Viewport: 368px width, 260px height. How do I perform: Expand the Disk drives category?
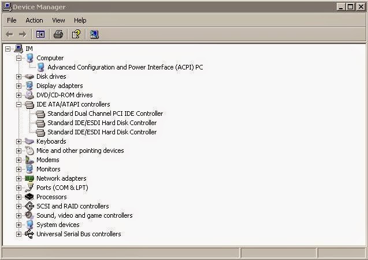18,76
